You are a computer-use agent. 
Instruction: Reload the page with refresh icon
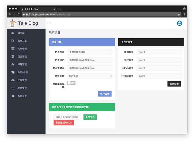(x=19, y=14)
